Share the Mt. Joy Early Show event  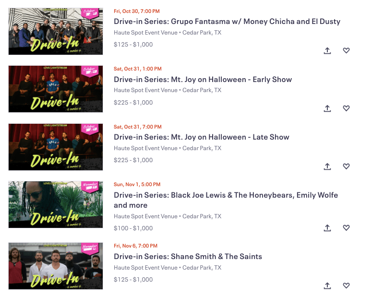327,108
